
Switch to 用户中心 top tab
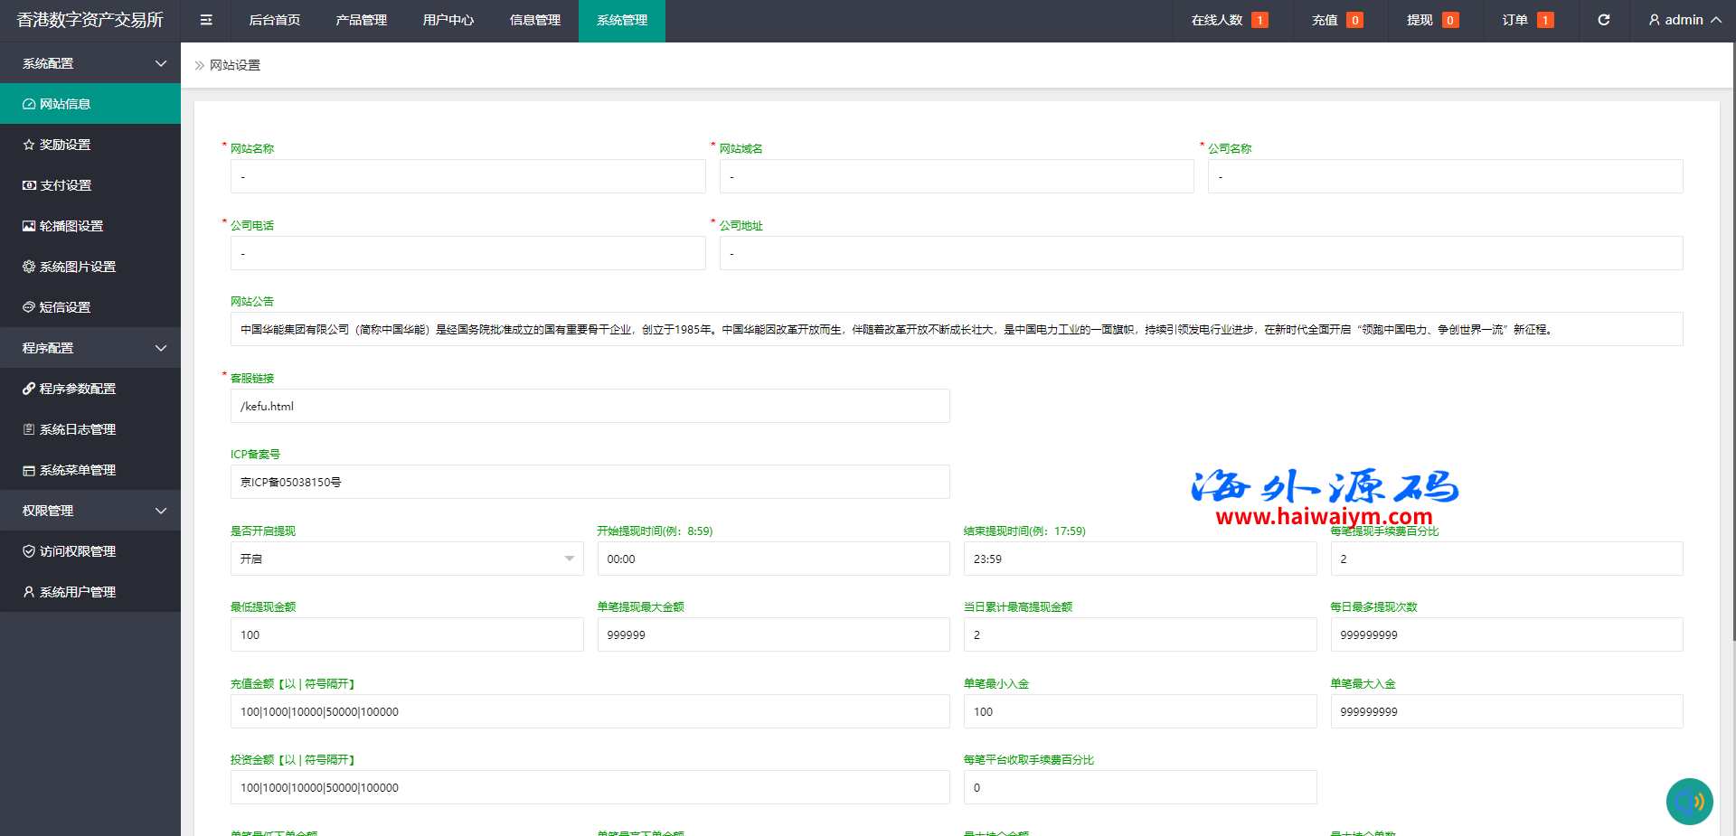coord(448,20)
